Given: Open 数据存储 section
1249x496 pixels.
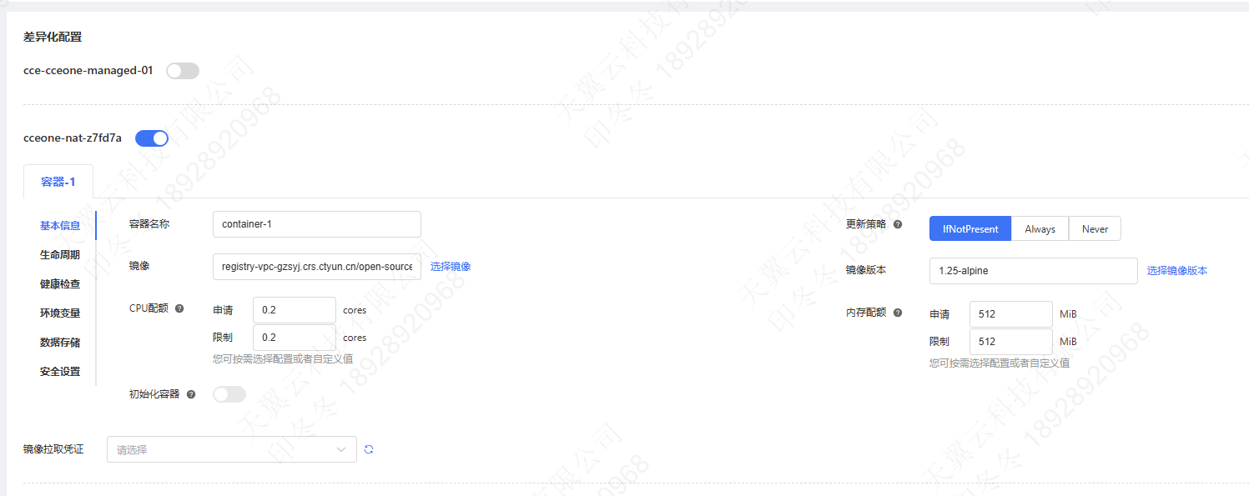Looking at the screenshot, I should (x=60, y=343).
